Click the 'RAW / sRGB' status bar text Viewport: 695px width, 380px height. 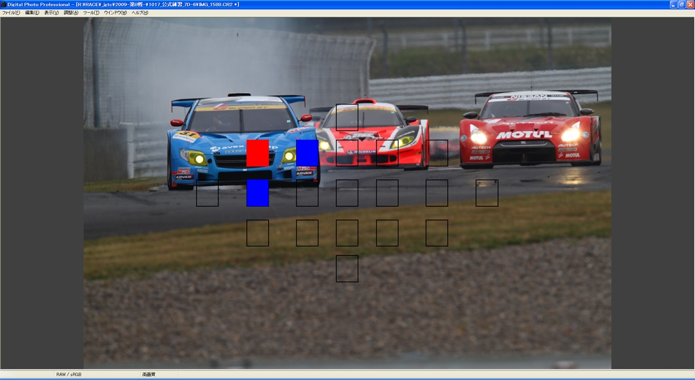pyautogui.click(x=69, y=375)
